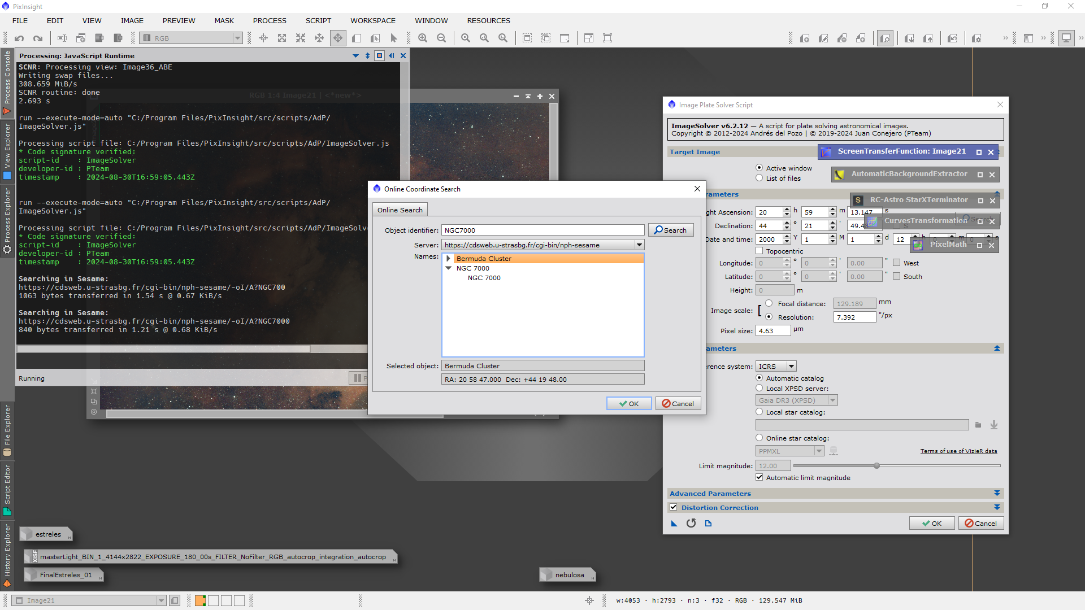The height and width of the screenshot is (610, 1085).
Task: Open the PROCESS menu
Action: (x=270, y=21)
